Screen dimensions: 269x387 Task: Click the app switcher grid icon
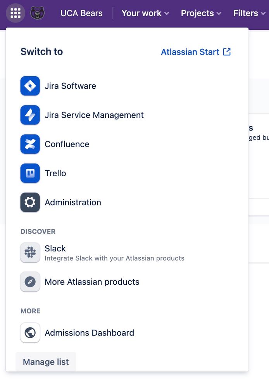[16, 13]
